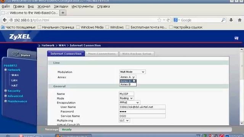This screenshot has width=244, height=137.
Task: Reload the page with refresh icon
Action: click(x=168, y=20)
